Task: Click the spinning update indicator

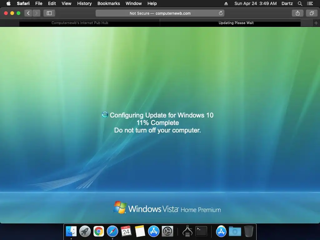Action: pos(105,114)
